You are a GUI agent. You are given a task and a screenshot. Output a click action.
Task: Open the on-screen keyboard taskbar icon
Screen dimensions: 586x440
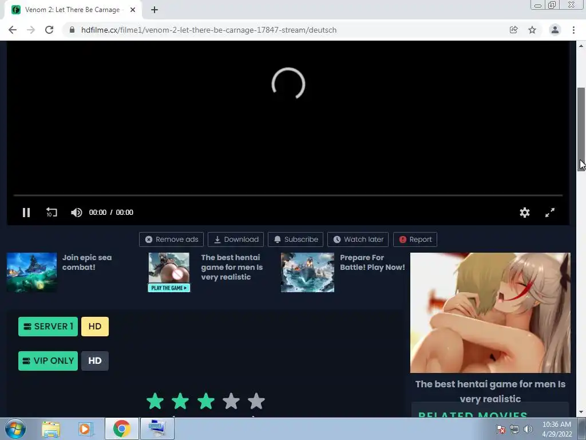click(157, 429)
